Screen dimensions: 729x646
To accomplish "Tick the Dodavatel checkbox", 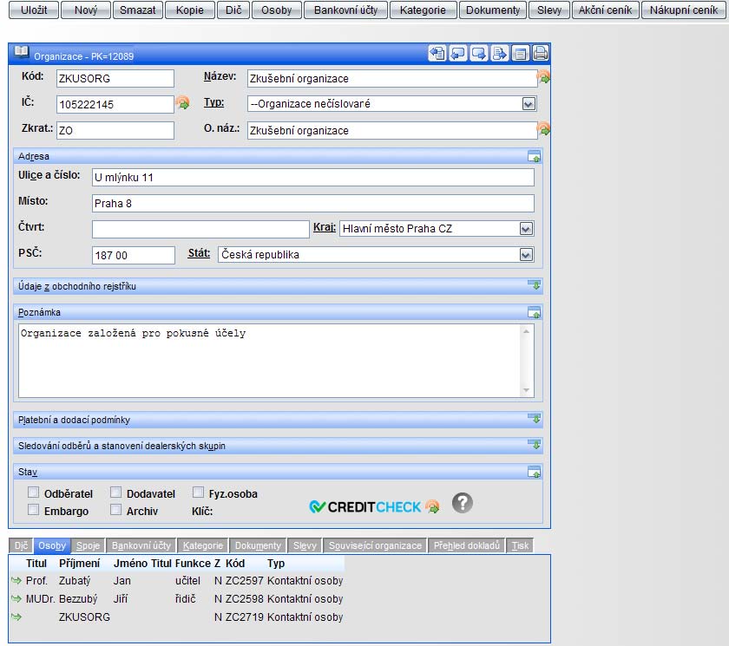I will click(x=116, y=493).
